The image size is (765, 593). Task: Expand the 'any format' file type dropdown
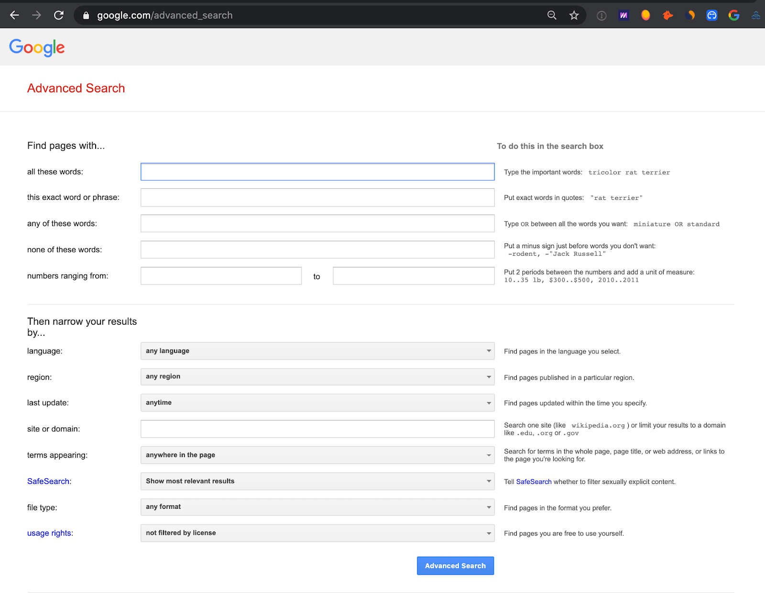[317, 507]
